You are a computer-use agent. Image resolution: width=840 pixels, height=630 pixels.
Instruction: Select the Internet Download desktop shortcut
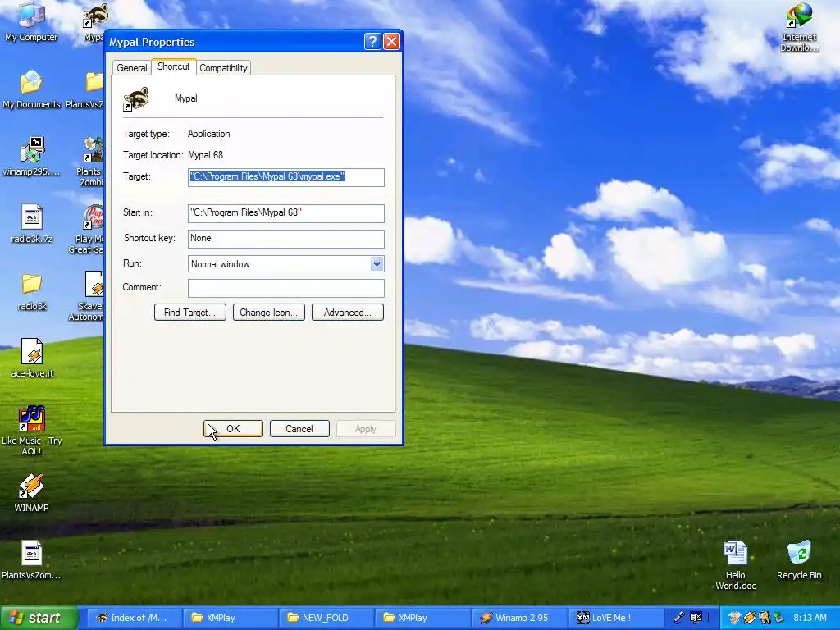point(799,27)
